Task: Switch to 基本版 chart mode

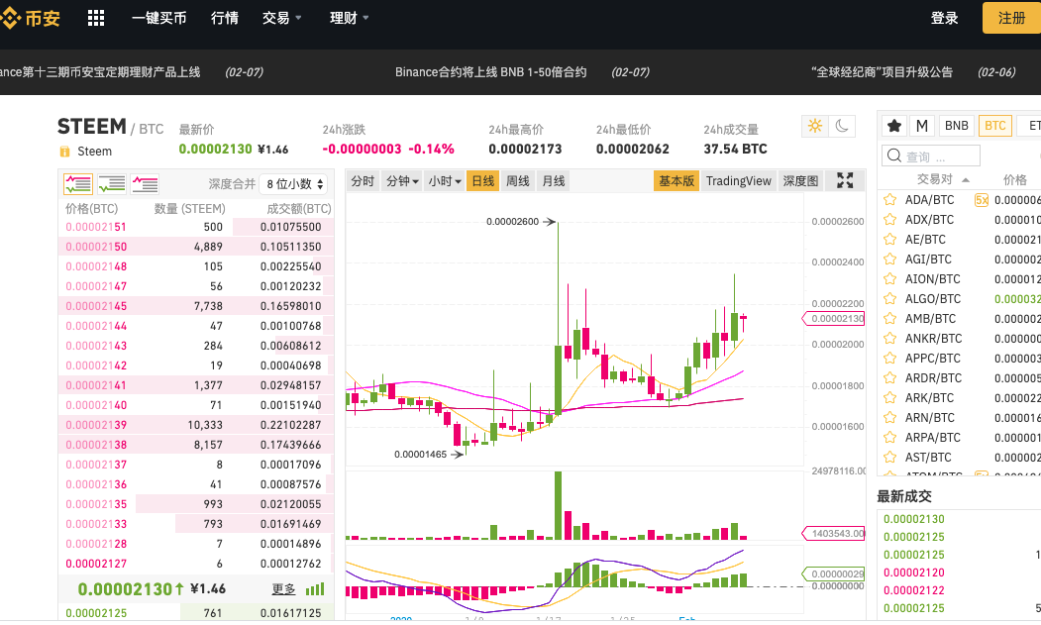Action: [x=676, y=180]
